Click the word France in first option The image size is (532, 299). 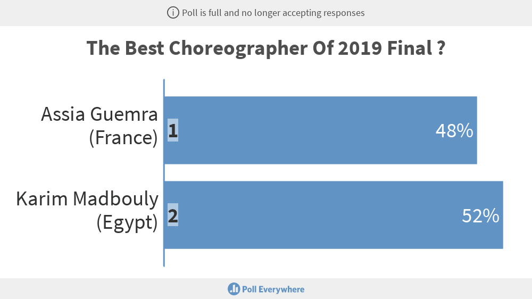tap(123, 138)
